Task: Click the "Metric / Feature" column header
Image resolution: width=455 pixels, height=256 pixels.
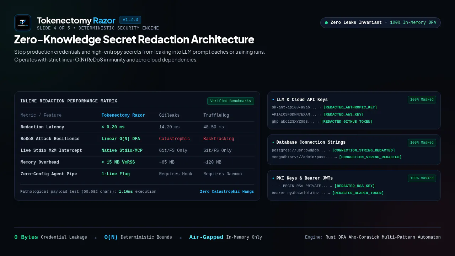Action: pyautogui.click(x=41, y=115)
